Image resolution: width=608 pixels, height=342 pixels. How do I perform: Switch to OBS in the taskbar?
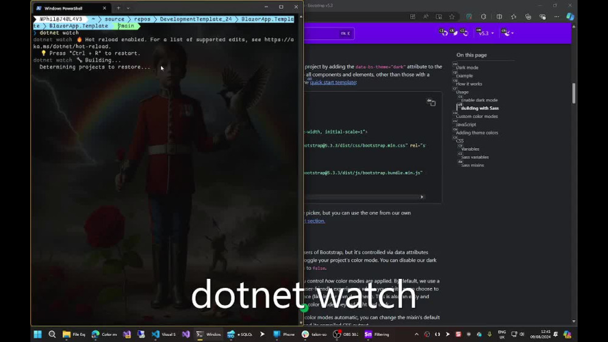pos(346,334)
